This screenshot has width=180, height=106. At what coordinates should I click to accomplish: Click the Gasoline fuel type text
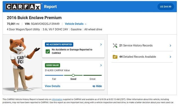[76, 29]
